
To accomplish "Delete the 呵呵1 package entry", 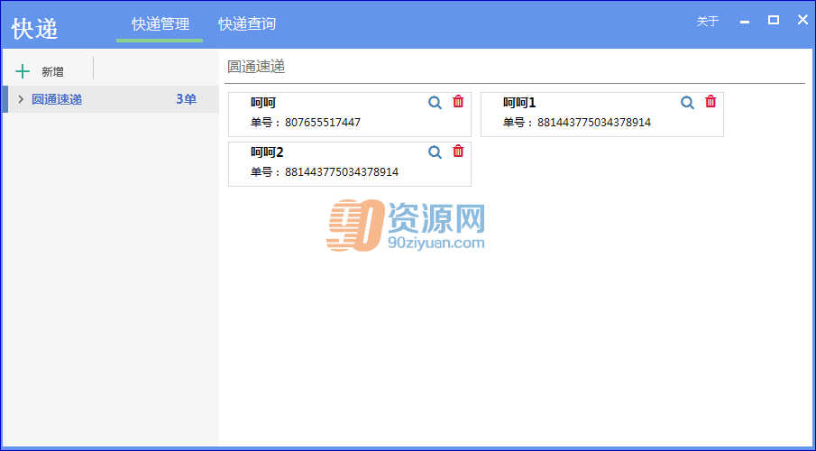I will point(711,102).
